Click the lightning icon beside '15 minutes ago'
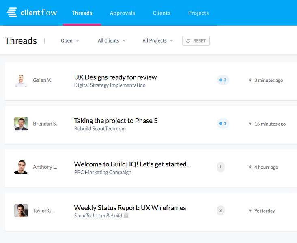Viewport: 297px width, 243px height. (x=250, y=124)
